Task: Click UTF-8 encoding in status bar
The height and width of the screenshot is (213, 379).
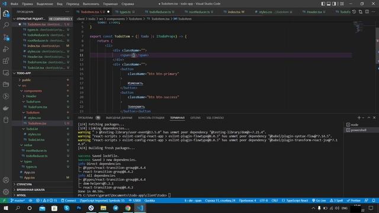Action: [264, 201]
